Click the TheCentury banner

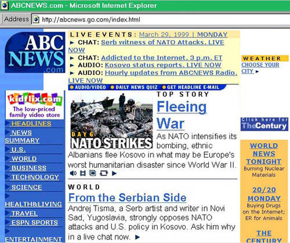264,124
